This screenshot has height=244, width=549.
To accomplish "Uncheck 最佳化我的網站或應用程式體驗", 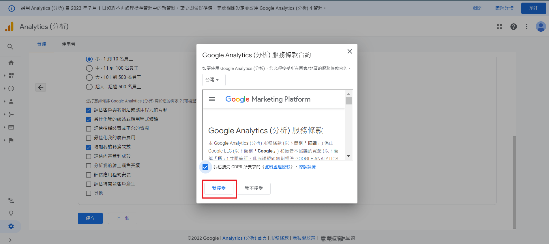I will [x=89, y=119].
